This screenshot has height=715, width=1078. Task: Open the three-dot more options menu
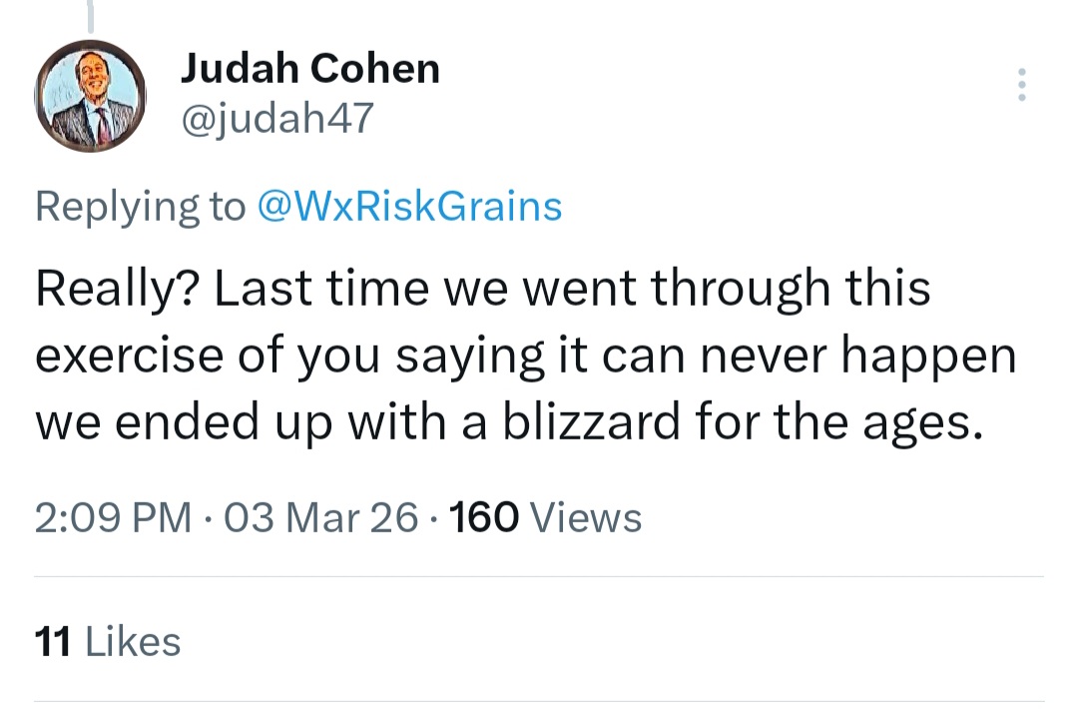coord(1020,86)
